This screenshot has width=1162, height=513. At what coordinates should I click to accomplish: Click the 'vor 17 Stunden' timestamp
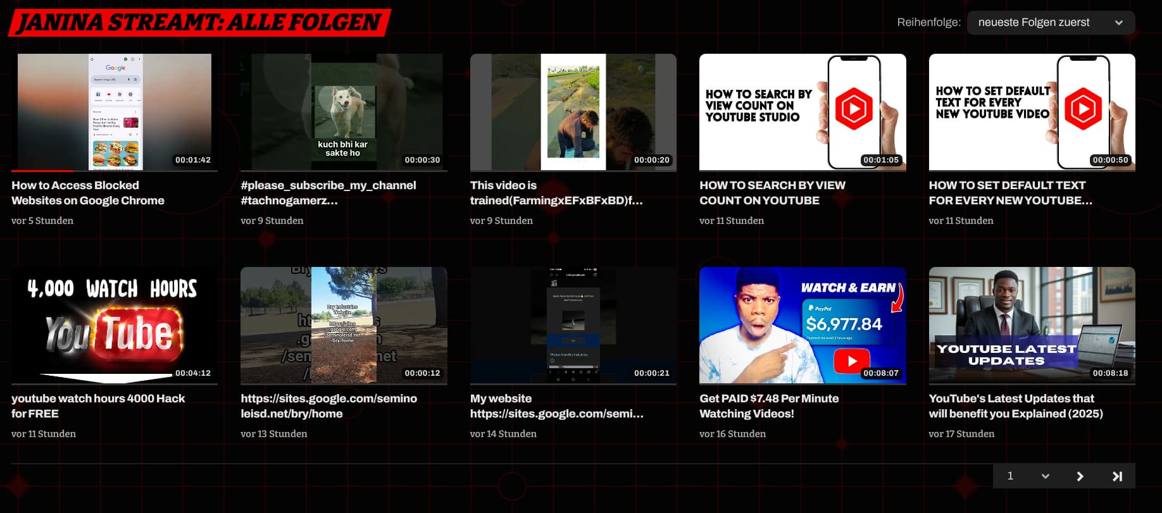pyautogui.click(x=961, y=434)
